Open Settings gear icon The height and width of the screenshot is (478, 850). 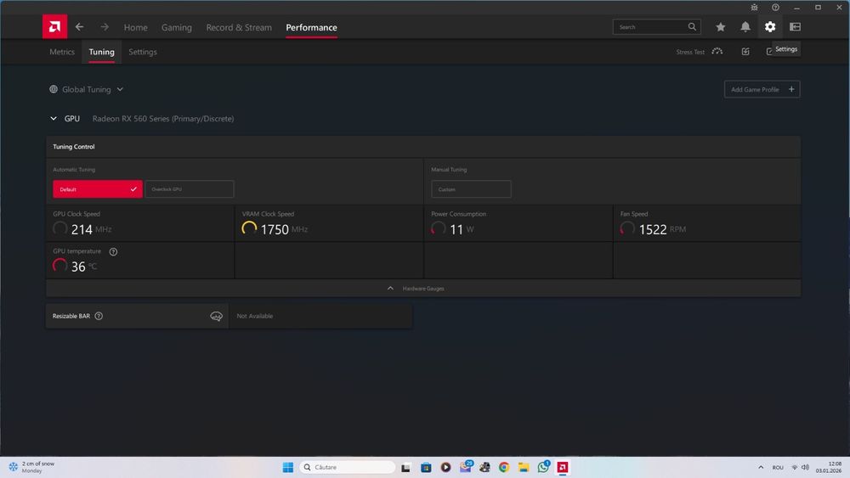[x=770, y=26]
